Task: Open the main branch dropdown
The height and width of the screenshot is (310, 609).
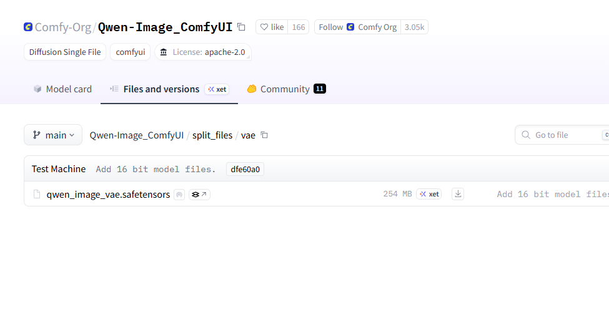Action: 53,135
